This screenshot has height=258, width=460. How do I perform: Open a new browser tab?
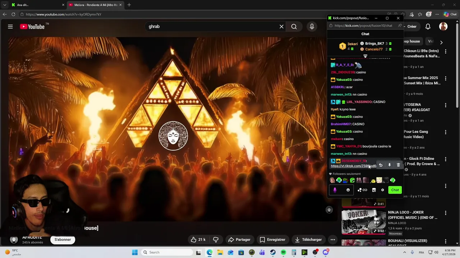[129, 5]
